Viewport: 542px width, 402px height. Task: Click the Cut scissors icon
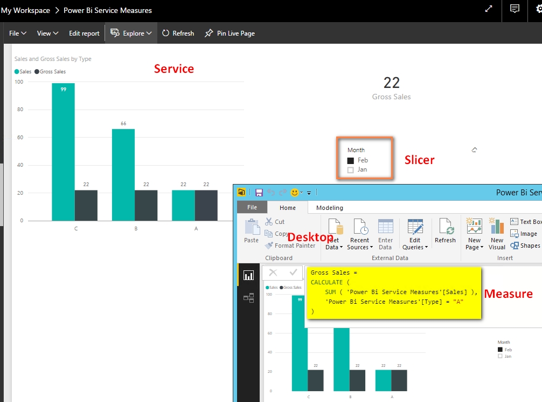pyautogui.click(x=269, y=222)
